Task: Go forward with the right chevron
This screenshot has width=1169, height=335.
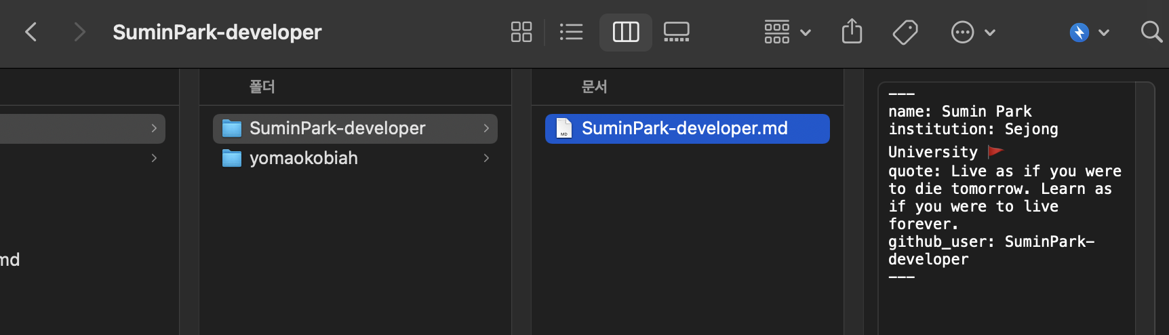Action: pos(79,32)
